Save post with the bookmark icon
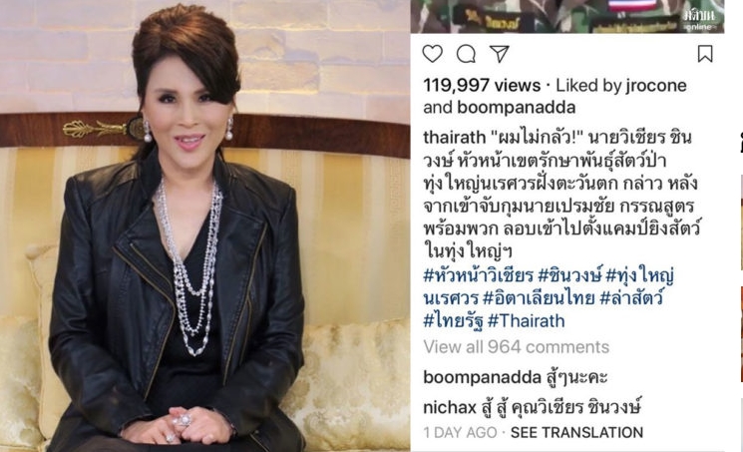Screen dimensions: 743x452 pyautogui.click(x=705, y=54)
